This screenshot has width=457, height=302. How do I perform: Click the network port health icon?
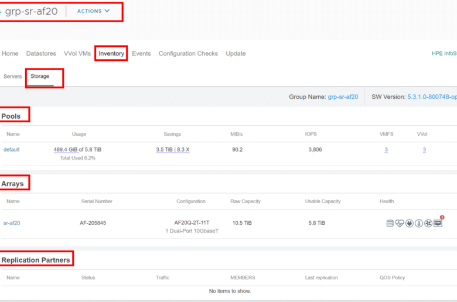[x=438, y=224]
